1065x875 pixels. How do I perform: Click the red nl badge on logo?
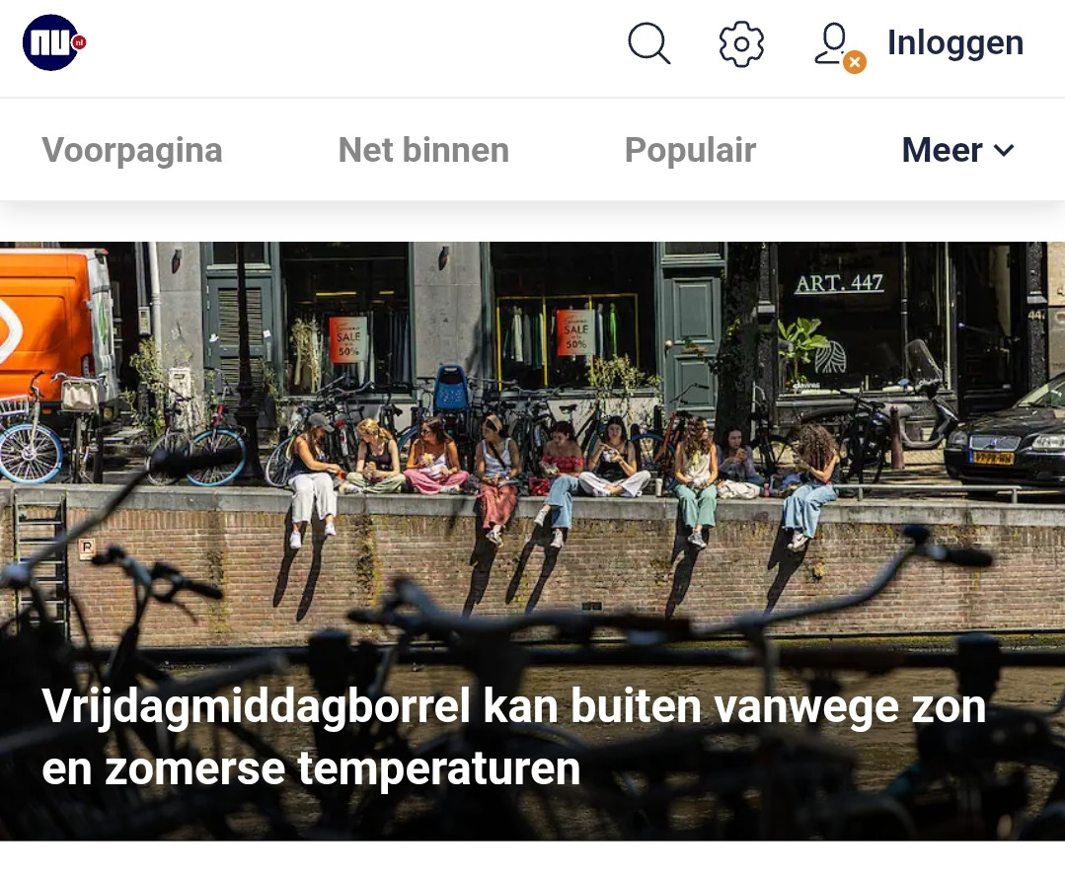coord(80,42)
